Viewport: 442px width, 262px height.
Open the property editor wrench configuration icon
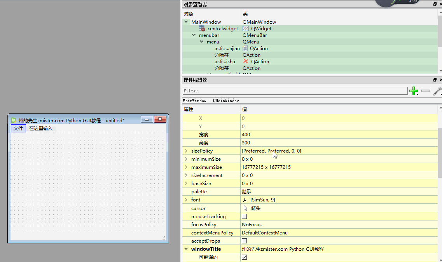point(438,91)
